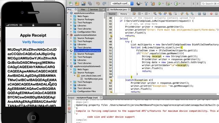Image resolution: width=219 pixels, height=123 pixels.
Task: Collapse the applereceiptvalidationapp project node
Action: tap(68, 51)
